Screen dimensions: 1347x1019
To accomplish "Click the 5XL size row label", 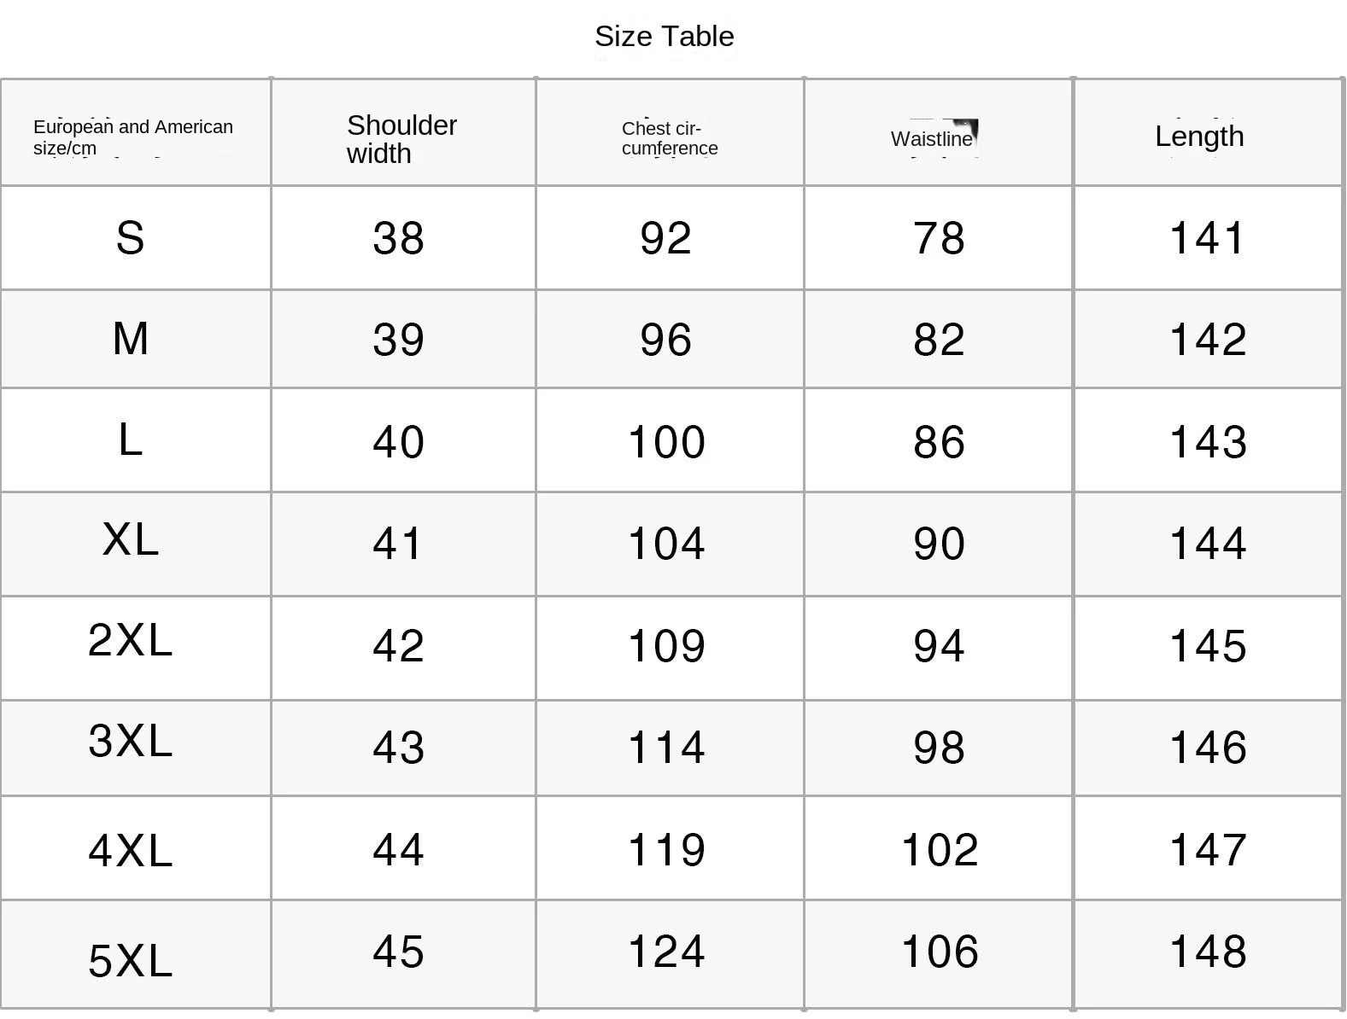I will tap(130, 961).
